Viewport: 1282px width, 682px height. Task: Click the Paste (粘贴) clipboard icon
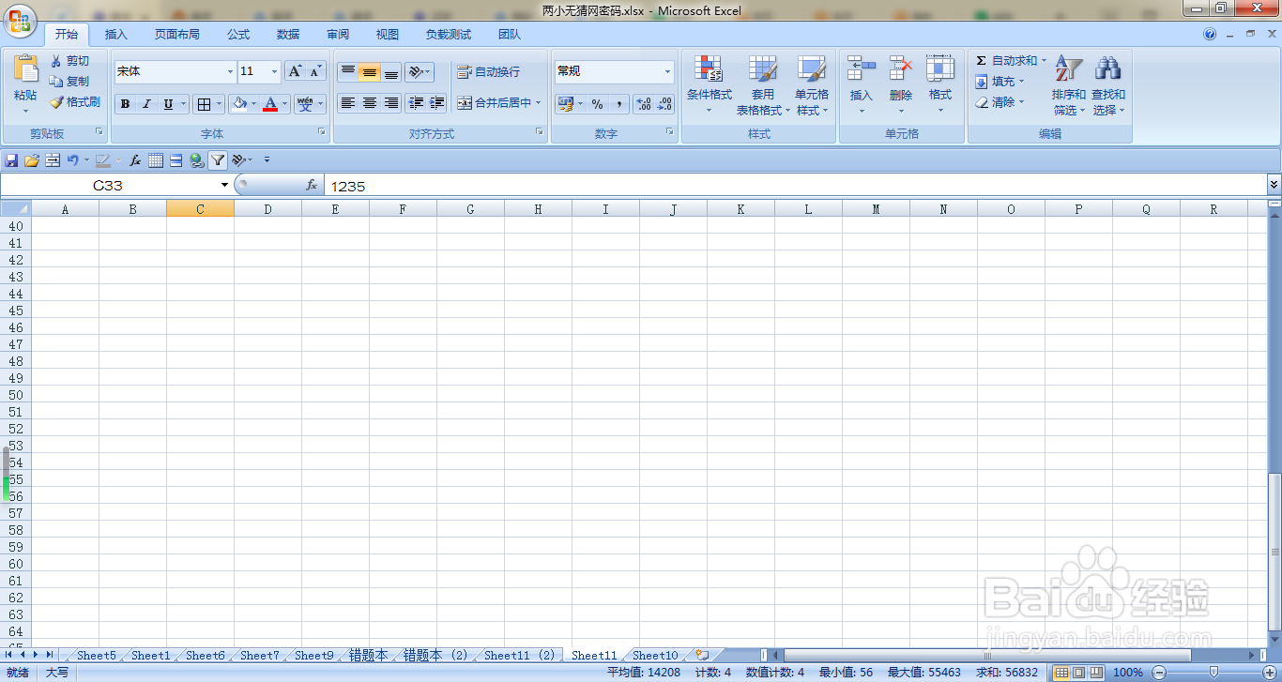[25, 69]
